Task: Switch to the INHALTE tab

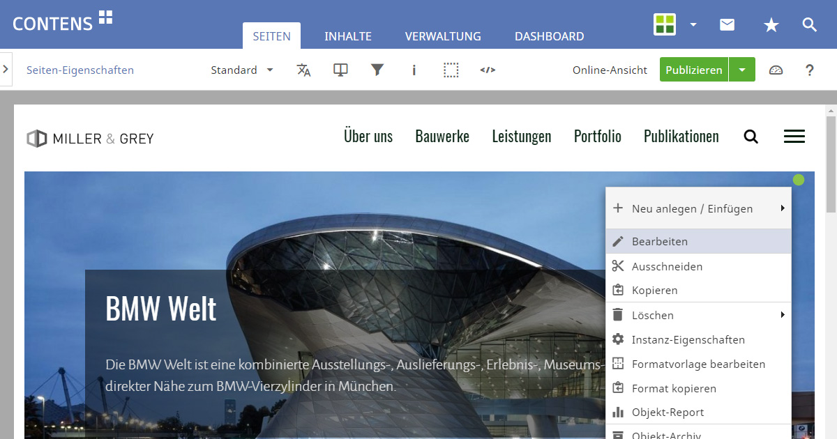Action: click(x=348, y=36)
